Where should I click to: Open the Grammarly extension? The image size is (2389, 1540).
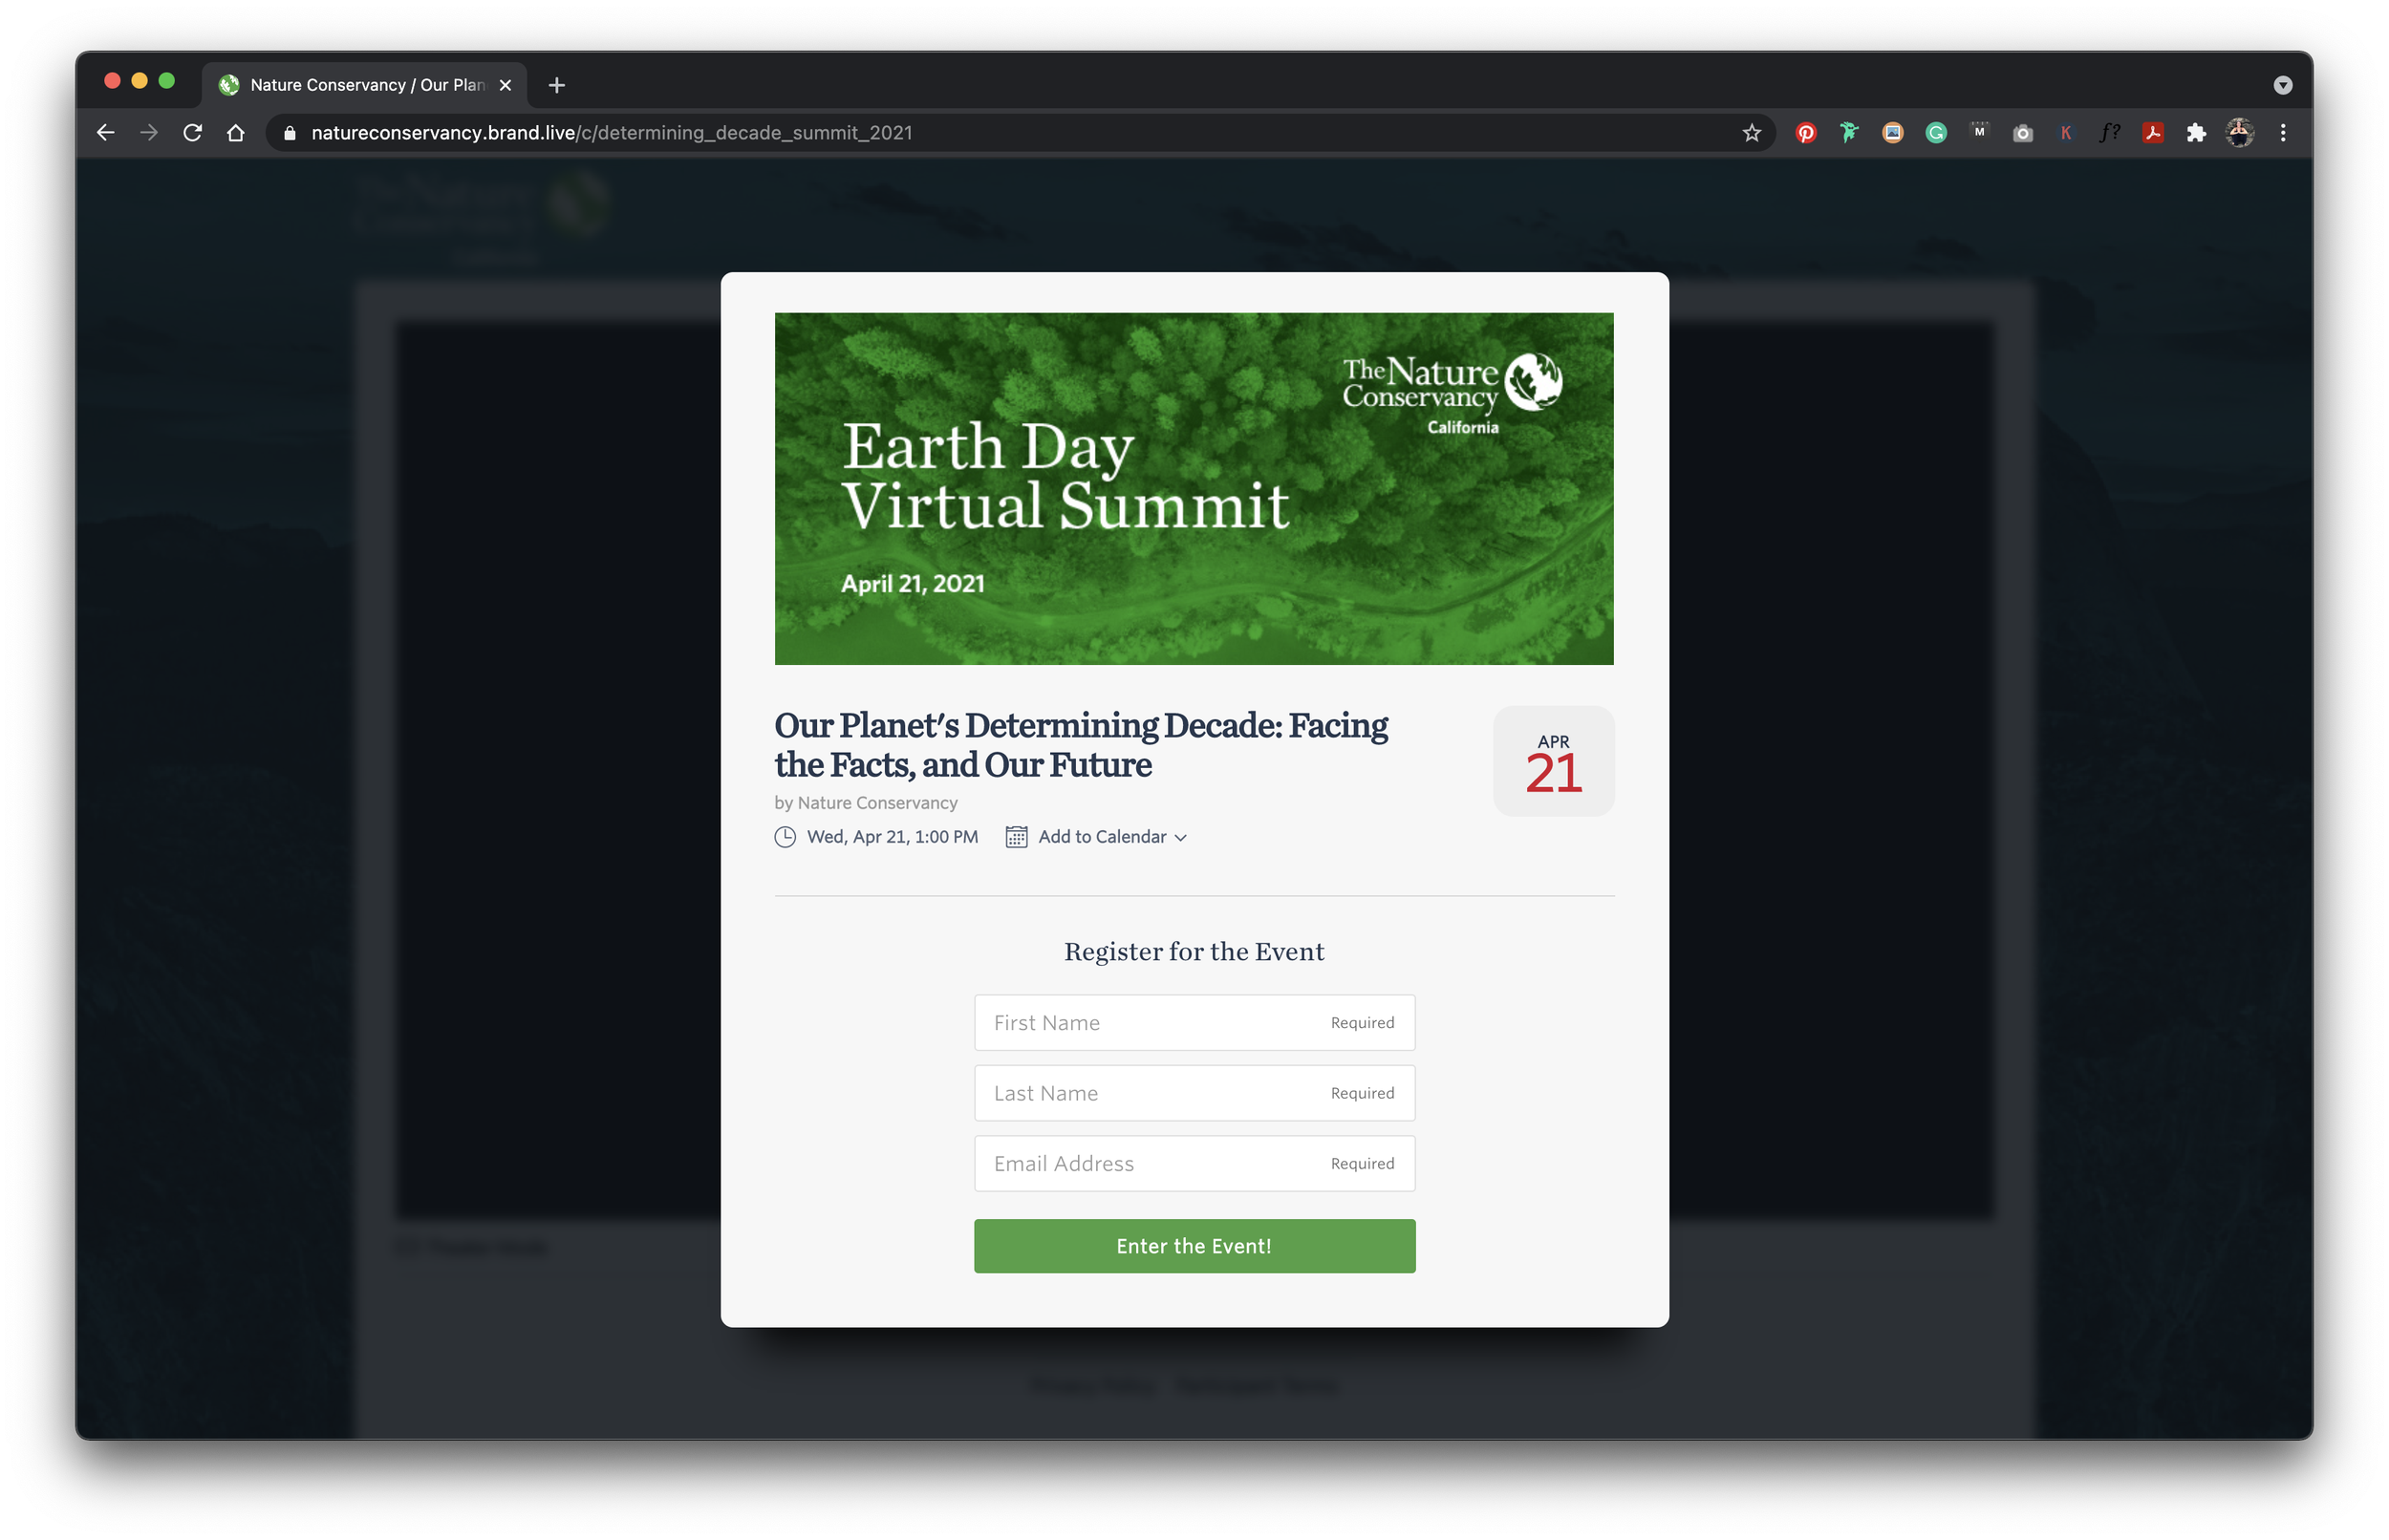(1936, 133)
